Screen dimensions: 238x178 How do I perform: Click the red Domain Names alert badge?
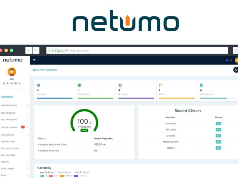(x=23, y=127)
